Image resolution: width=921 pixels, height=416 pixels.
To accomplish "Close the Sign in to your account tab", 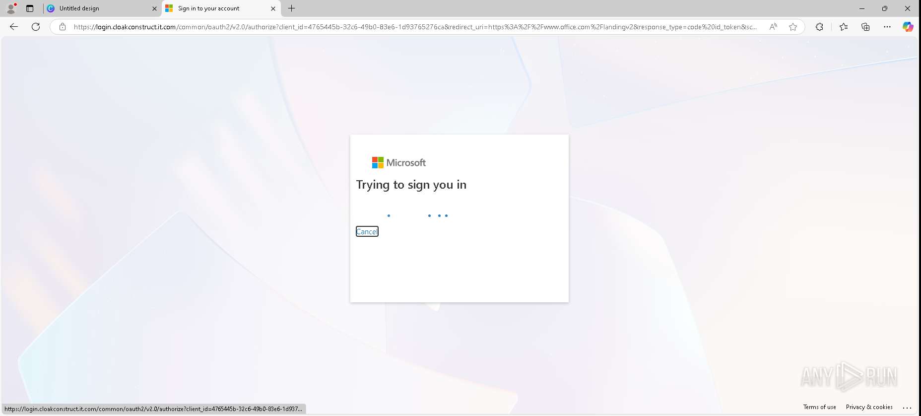I will pyautogui.click(x=273, y=8).
